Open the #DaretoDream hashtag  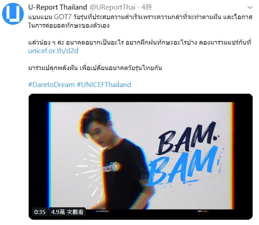(51, 85)
